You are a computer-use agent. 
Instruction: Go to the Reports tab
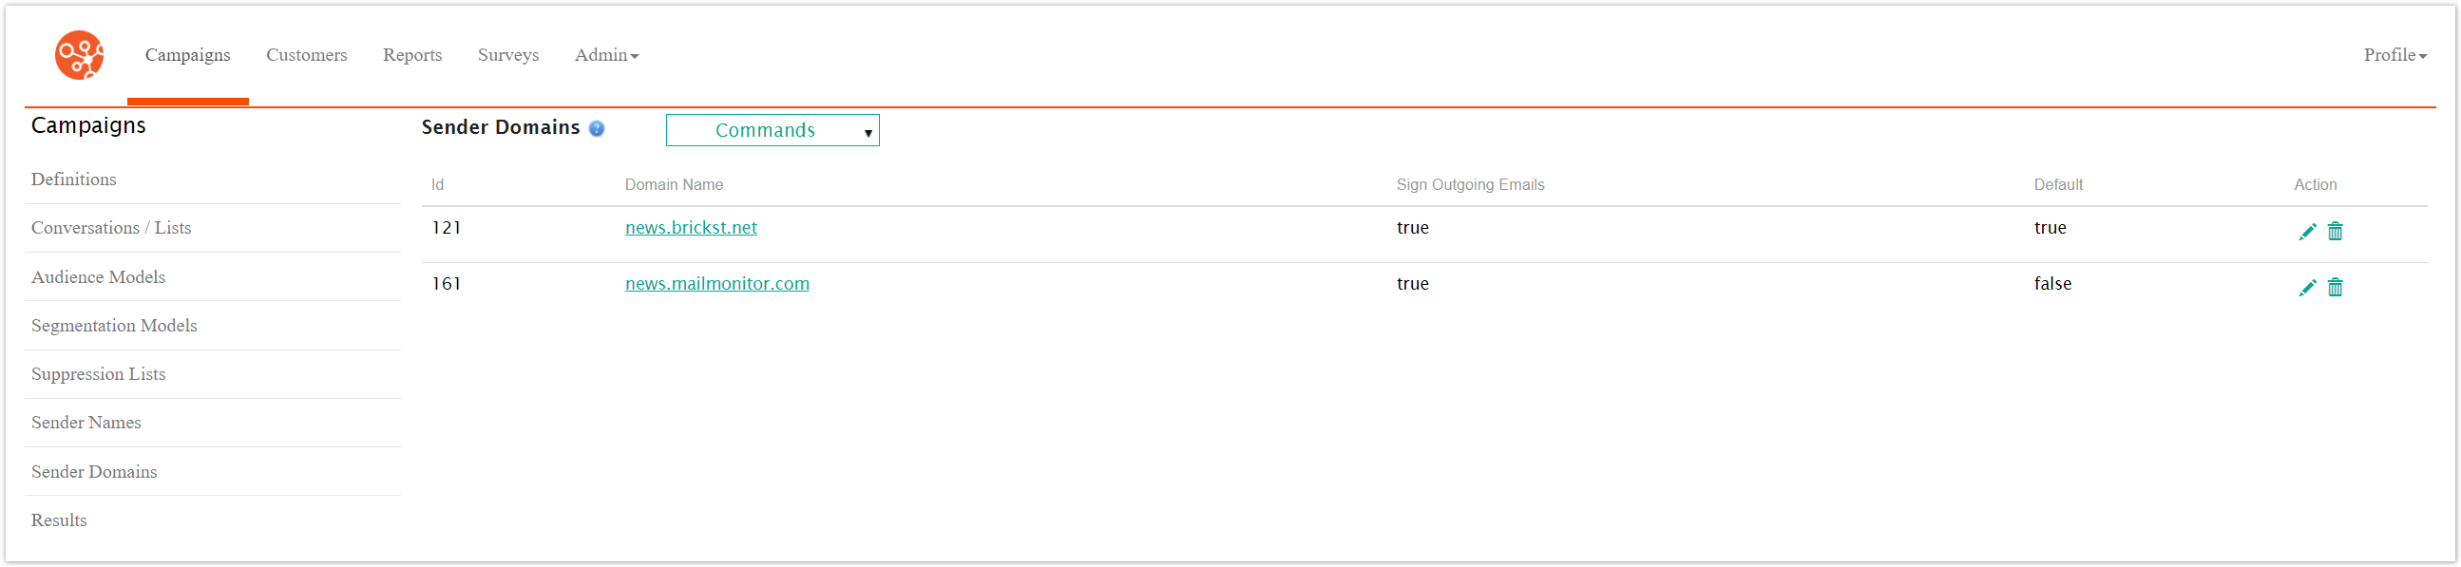tap(412, 55)
